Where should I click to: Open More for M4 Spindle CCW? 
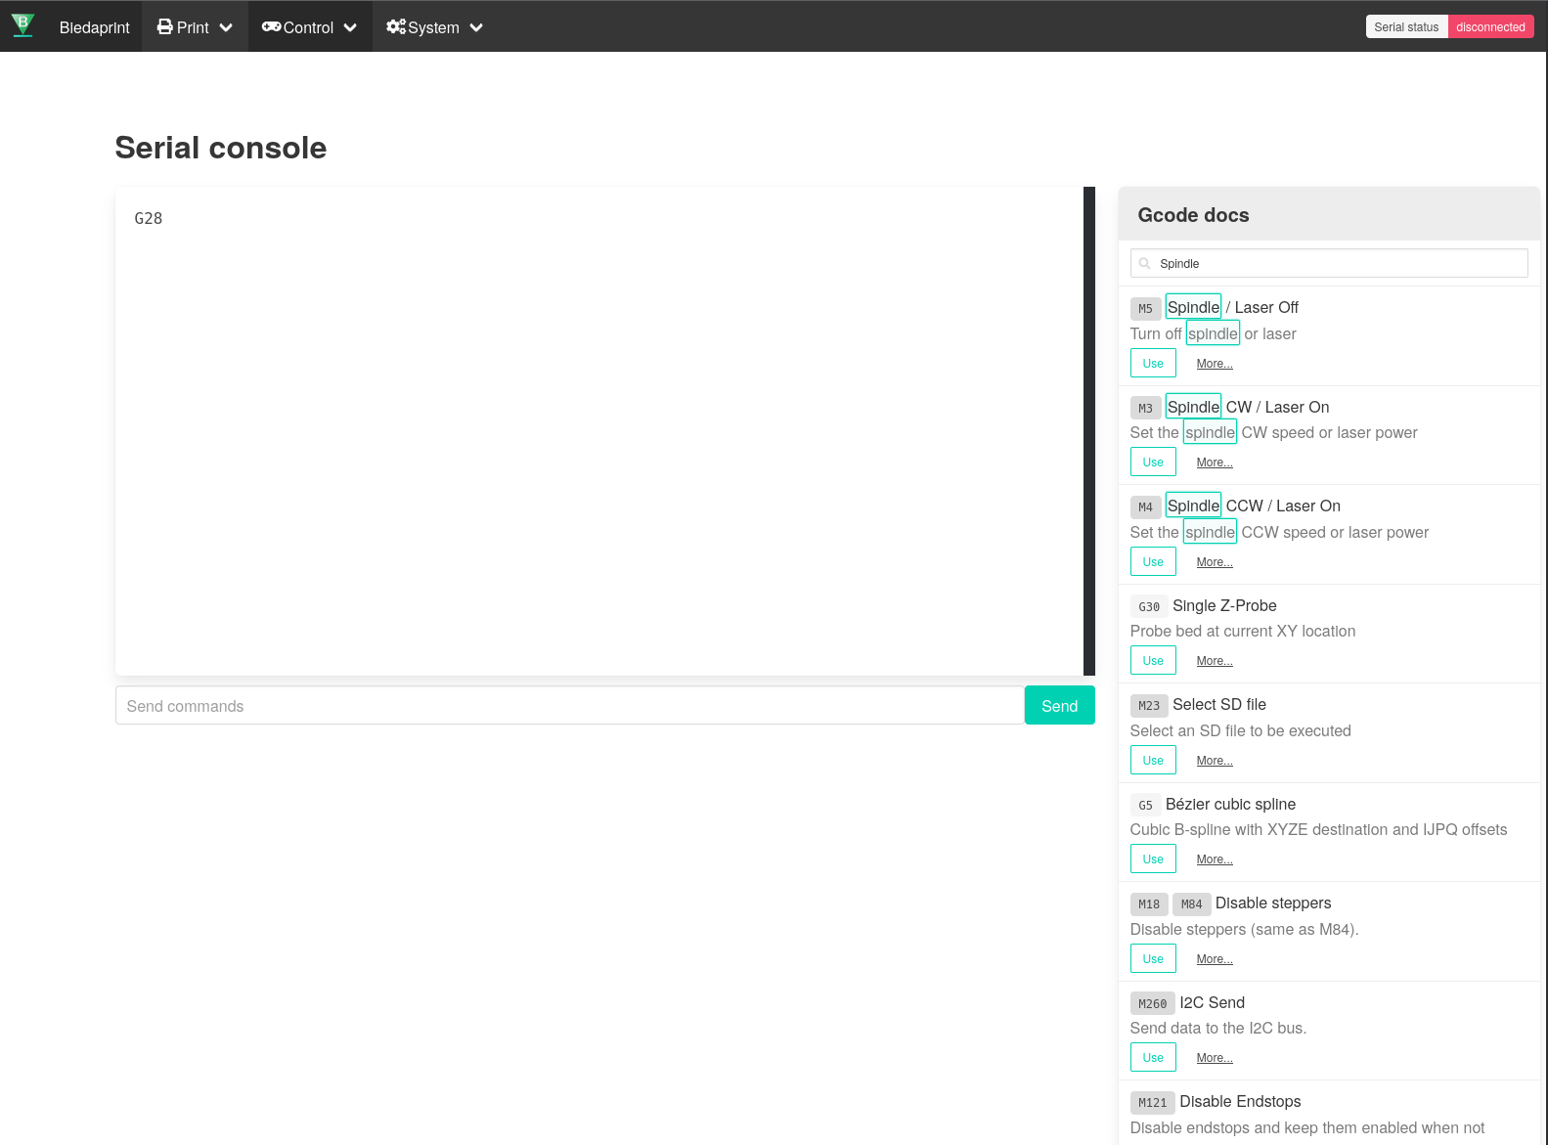(x=1215, y=562)
